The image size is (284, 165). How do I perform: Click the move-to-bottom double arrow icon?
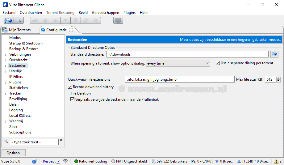pos(76,20)
